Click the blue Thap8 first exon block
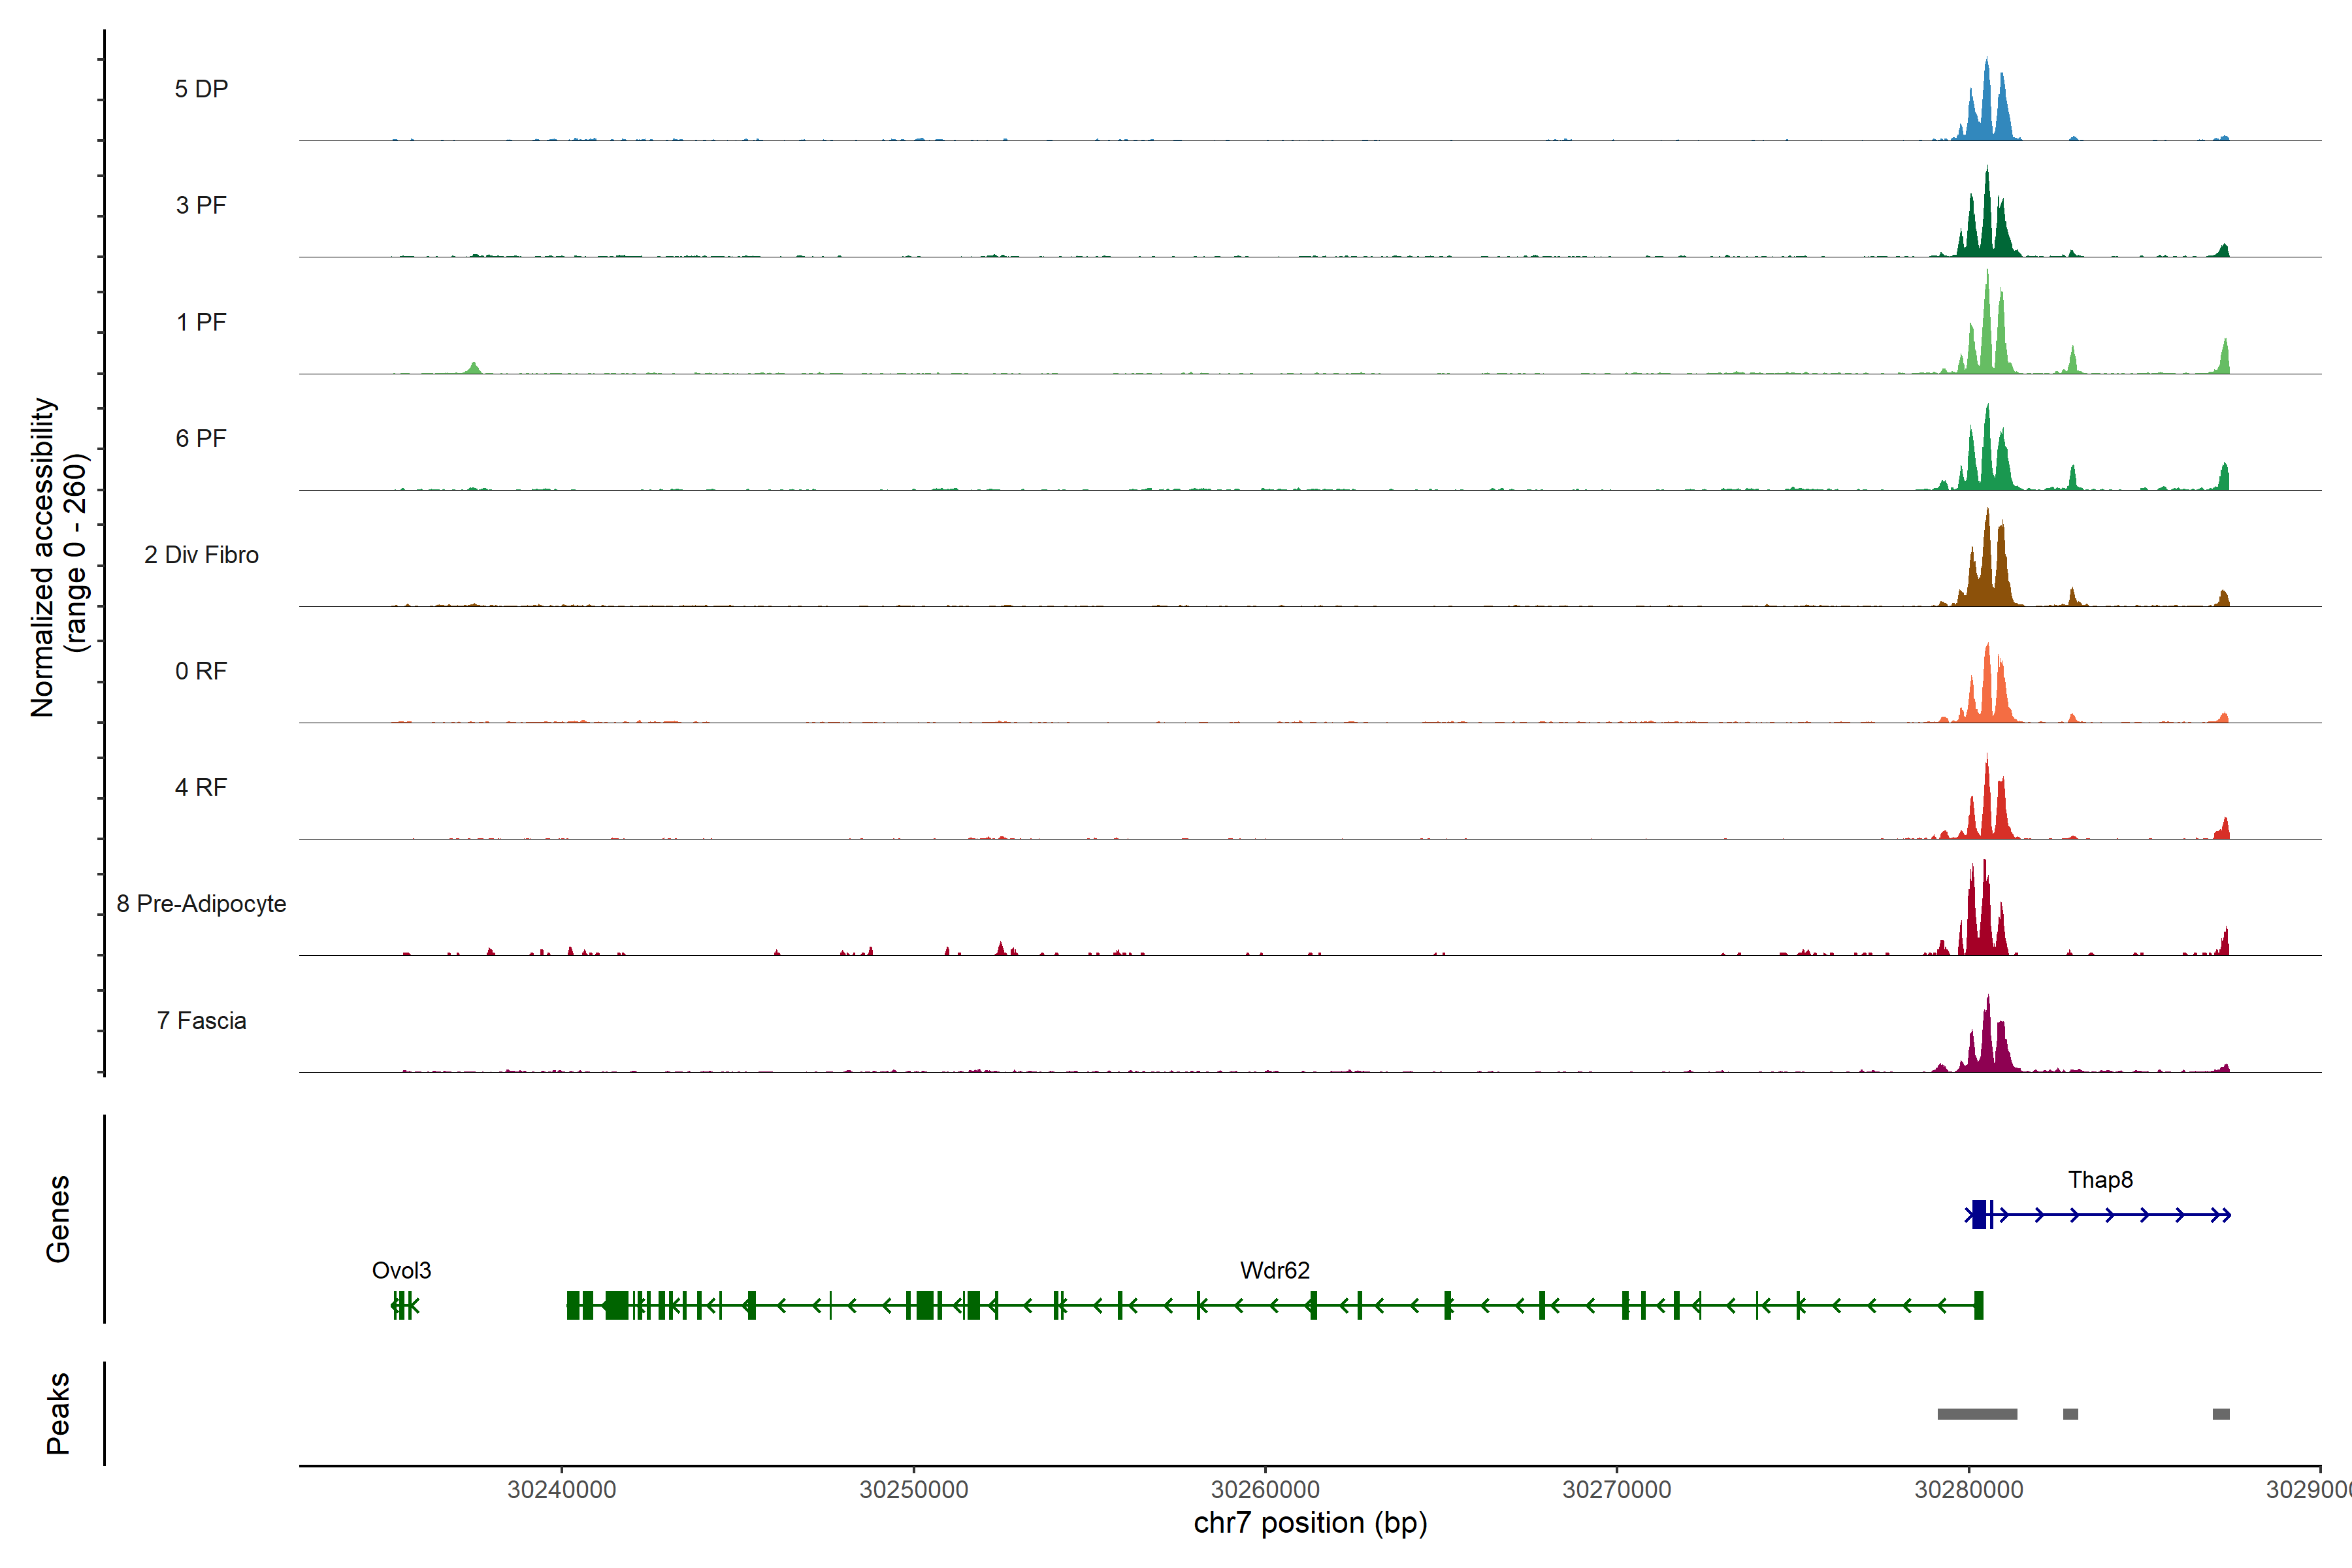The height and width of the screenshot is (1568, 2352). click(1978, 1214)
